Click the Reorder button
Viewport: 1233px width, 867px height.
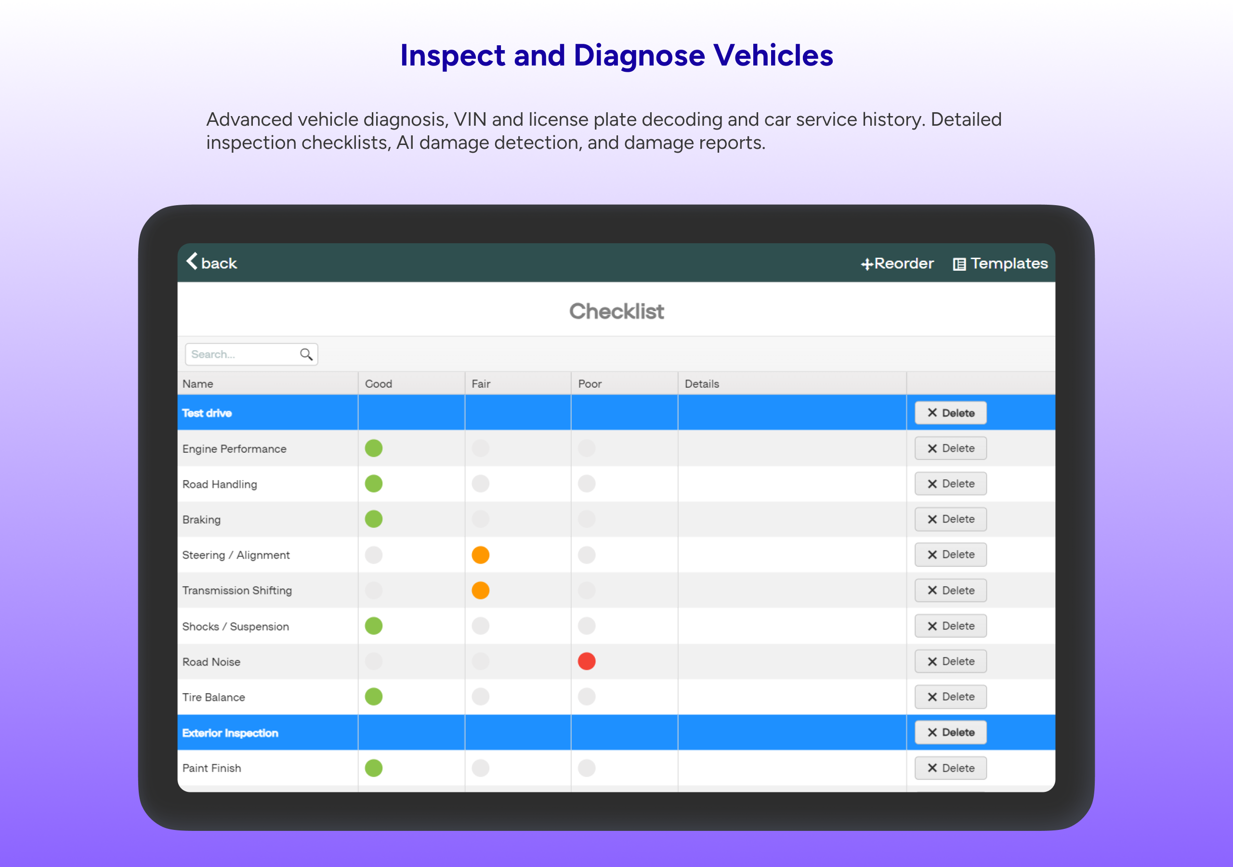click(x=897, y=263)
